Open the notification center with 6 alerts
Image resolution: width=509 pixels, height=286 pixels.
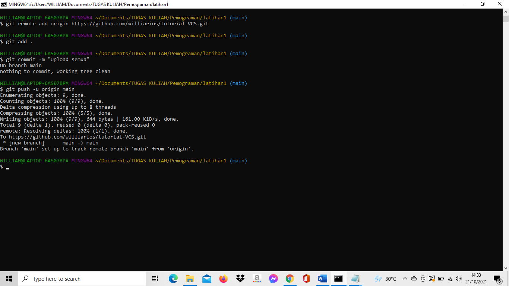pos(498,279)
